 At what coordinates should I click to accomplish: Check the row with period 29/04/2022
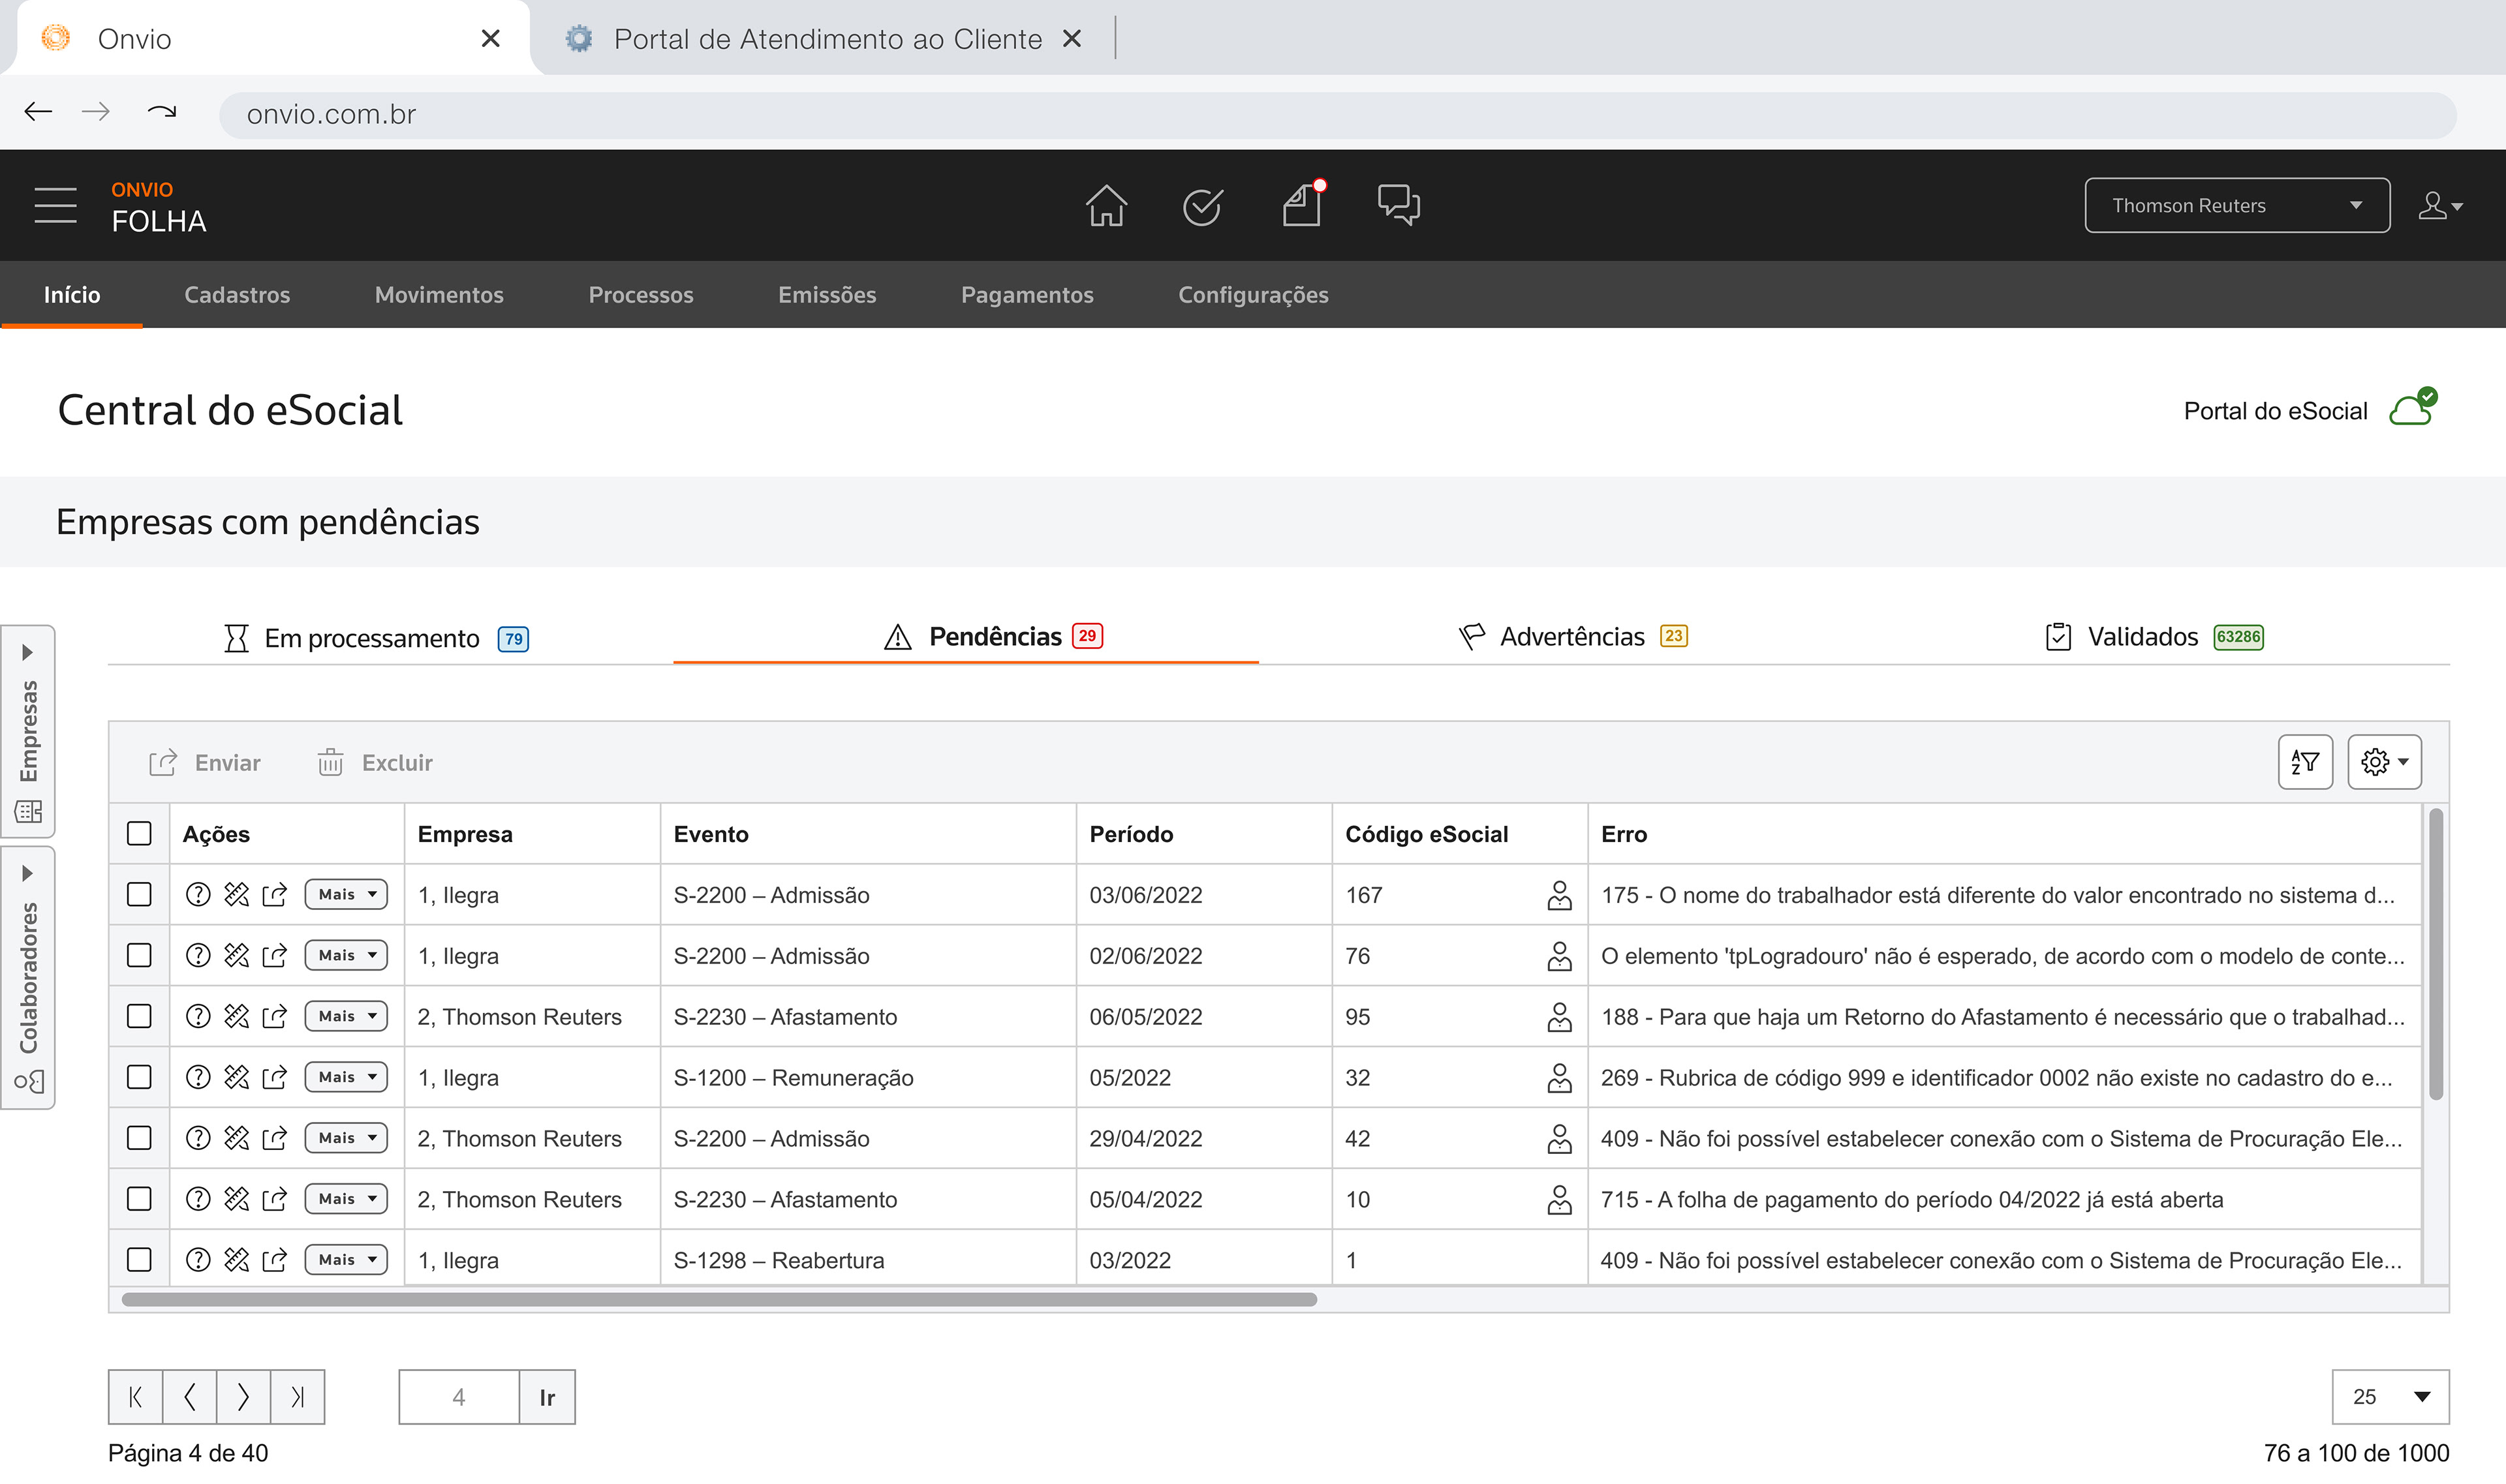coord(139,1138)
